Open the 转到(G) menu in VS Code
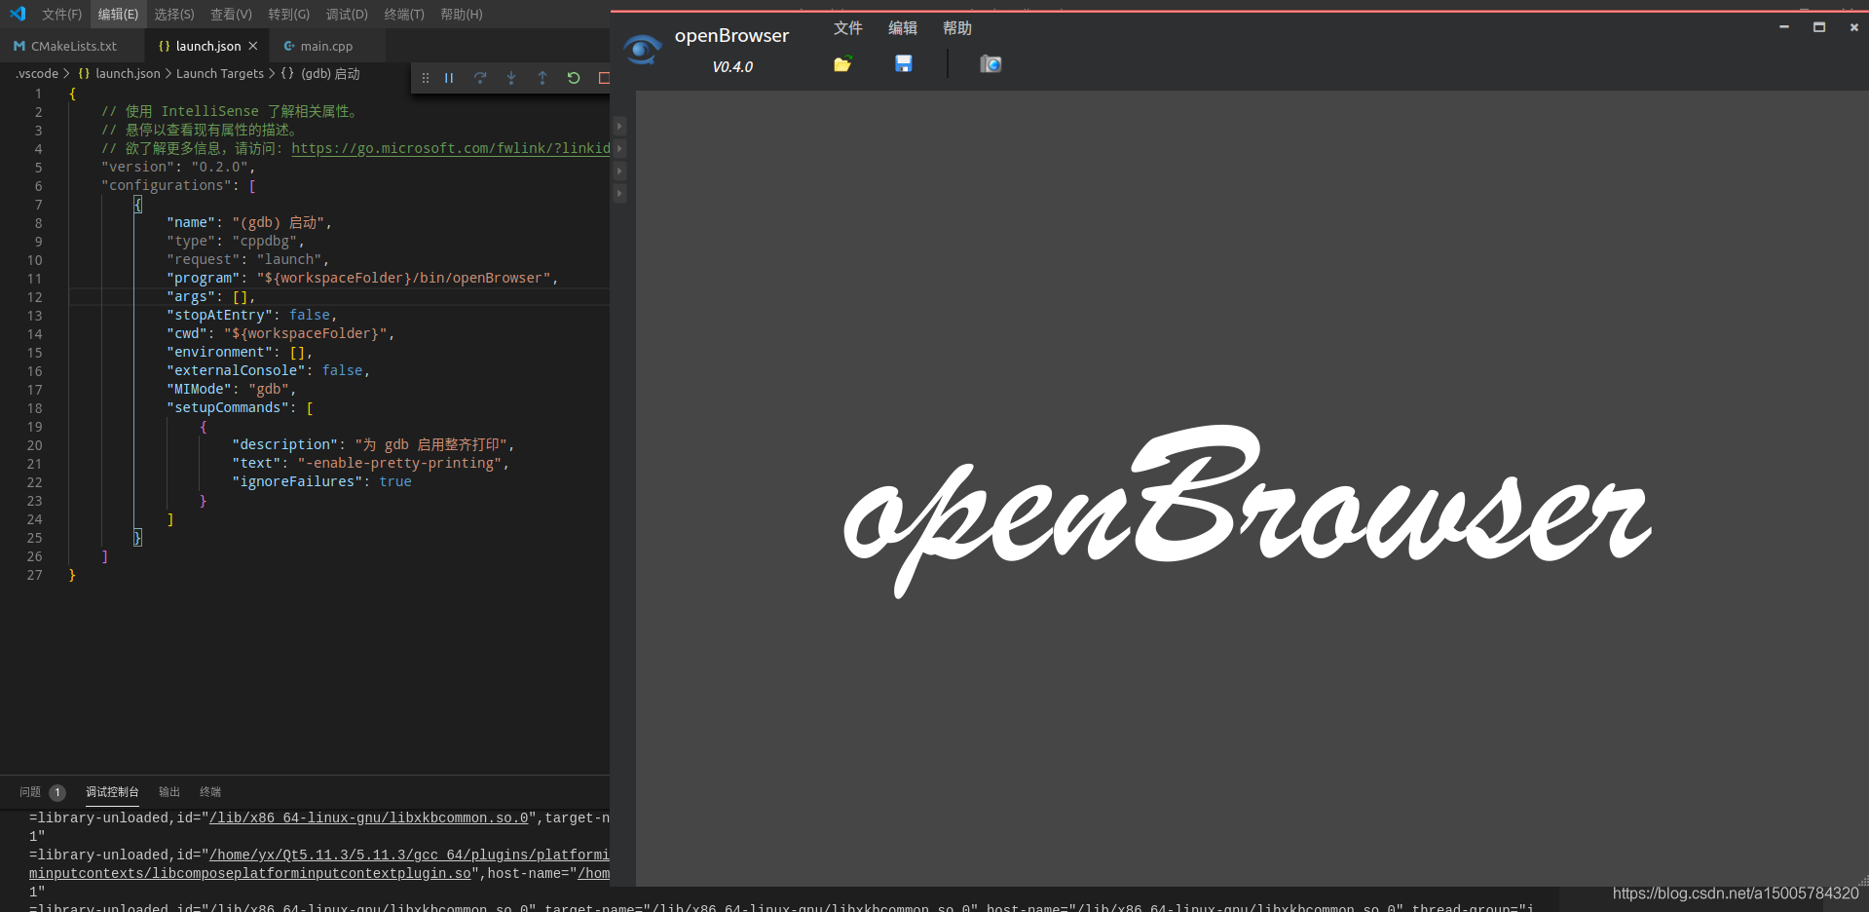Screen dimensions: 1869x912 tap(289, 14)
